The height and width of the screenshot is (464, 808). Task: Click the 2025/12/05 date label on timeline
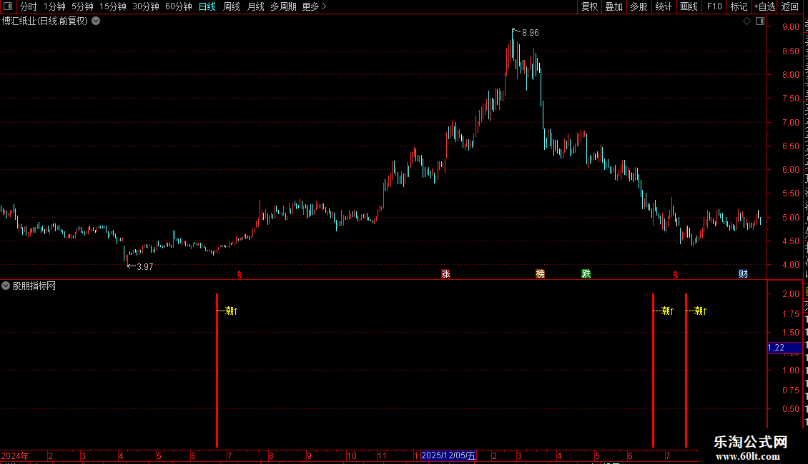(448, 455)
